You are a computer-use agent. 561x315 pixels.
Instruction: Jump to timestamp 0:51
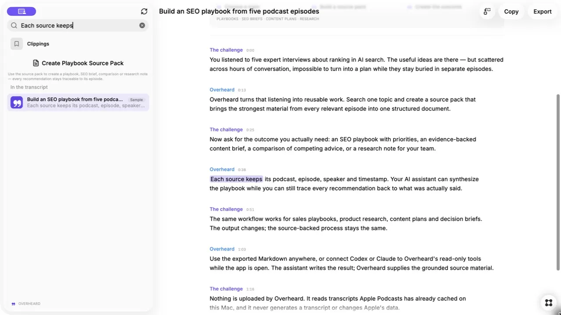tap(250, 210)
